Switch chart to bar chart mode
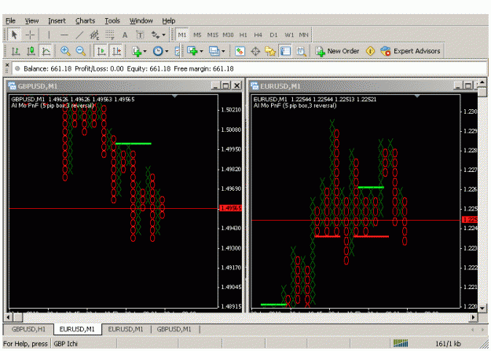Screen dimensions: 491x351 (x=16, y=51)
